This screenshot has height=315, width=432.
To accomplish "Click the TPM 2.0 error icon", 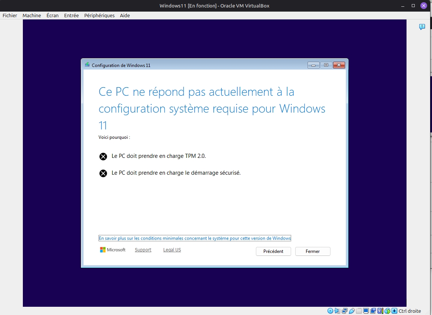I will click(x=103, y=156).
